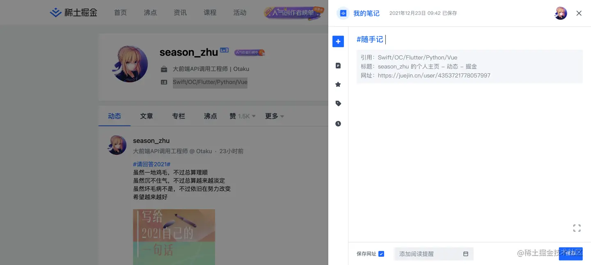Open the notes list icon in sidebar

(x=338, y=66)
